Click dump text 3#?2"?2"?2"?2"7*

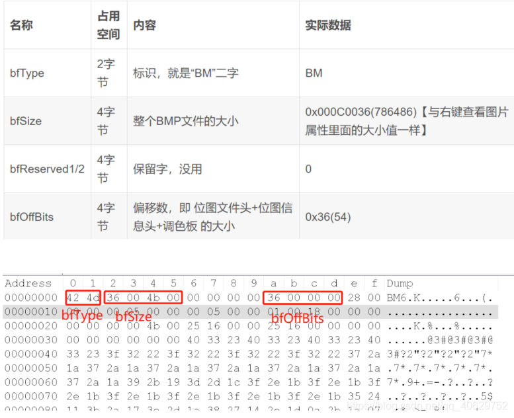coord(440,355)
